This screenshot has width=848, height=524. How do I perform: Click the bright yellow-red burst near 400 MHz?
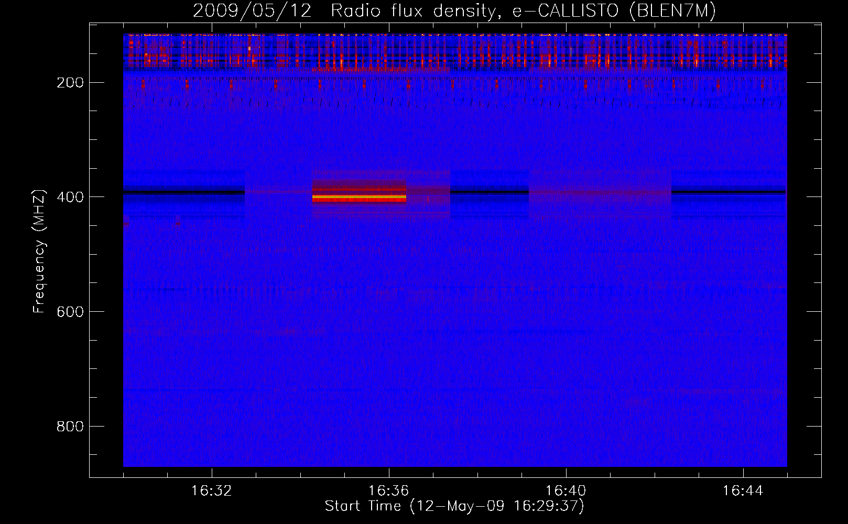tap(359, 198)
